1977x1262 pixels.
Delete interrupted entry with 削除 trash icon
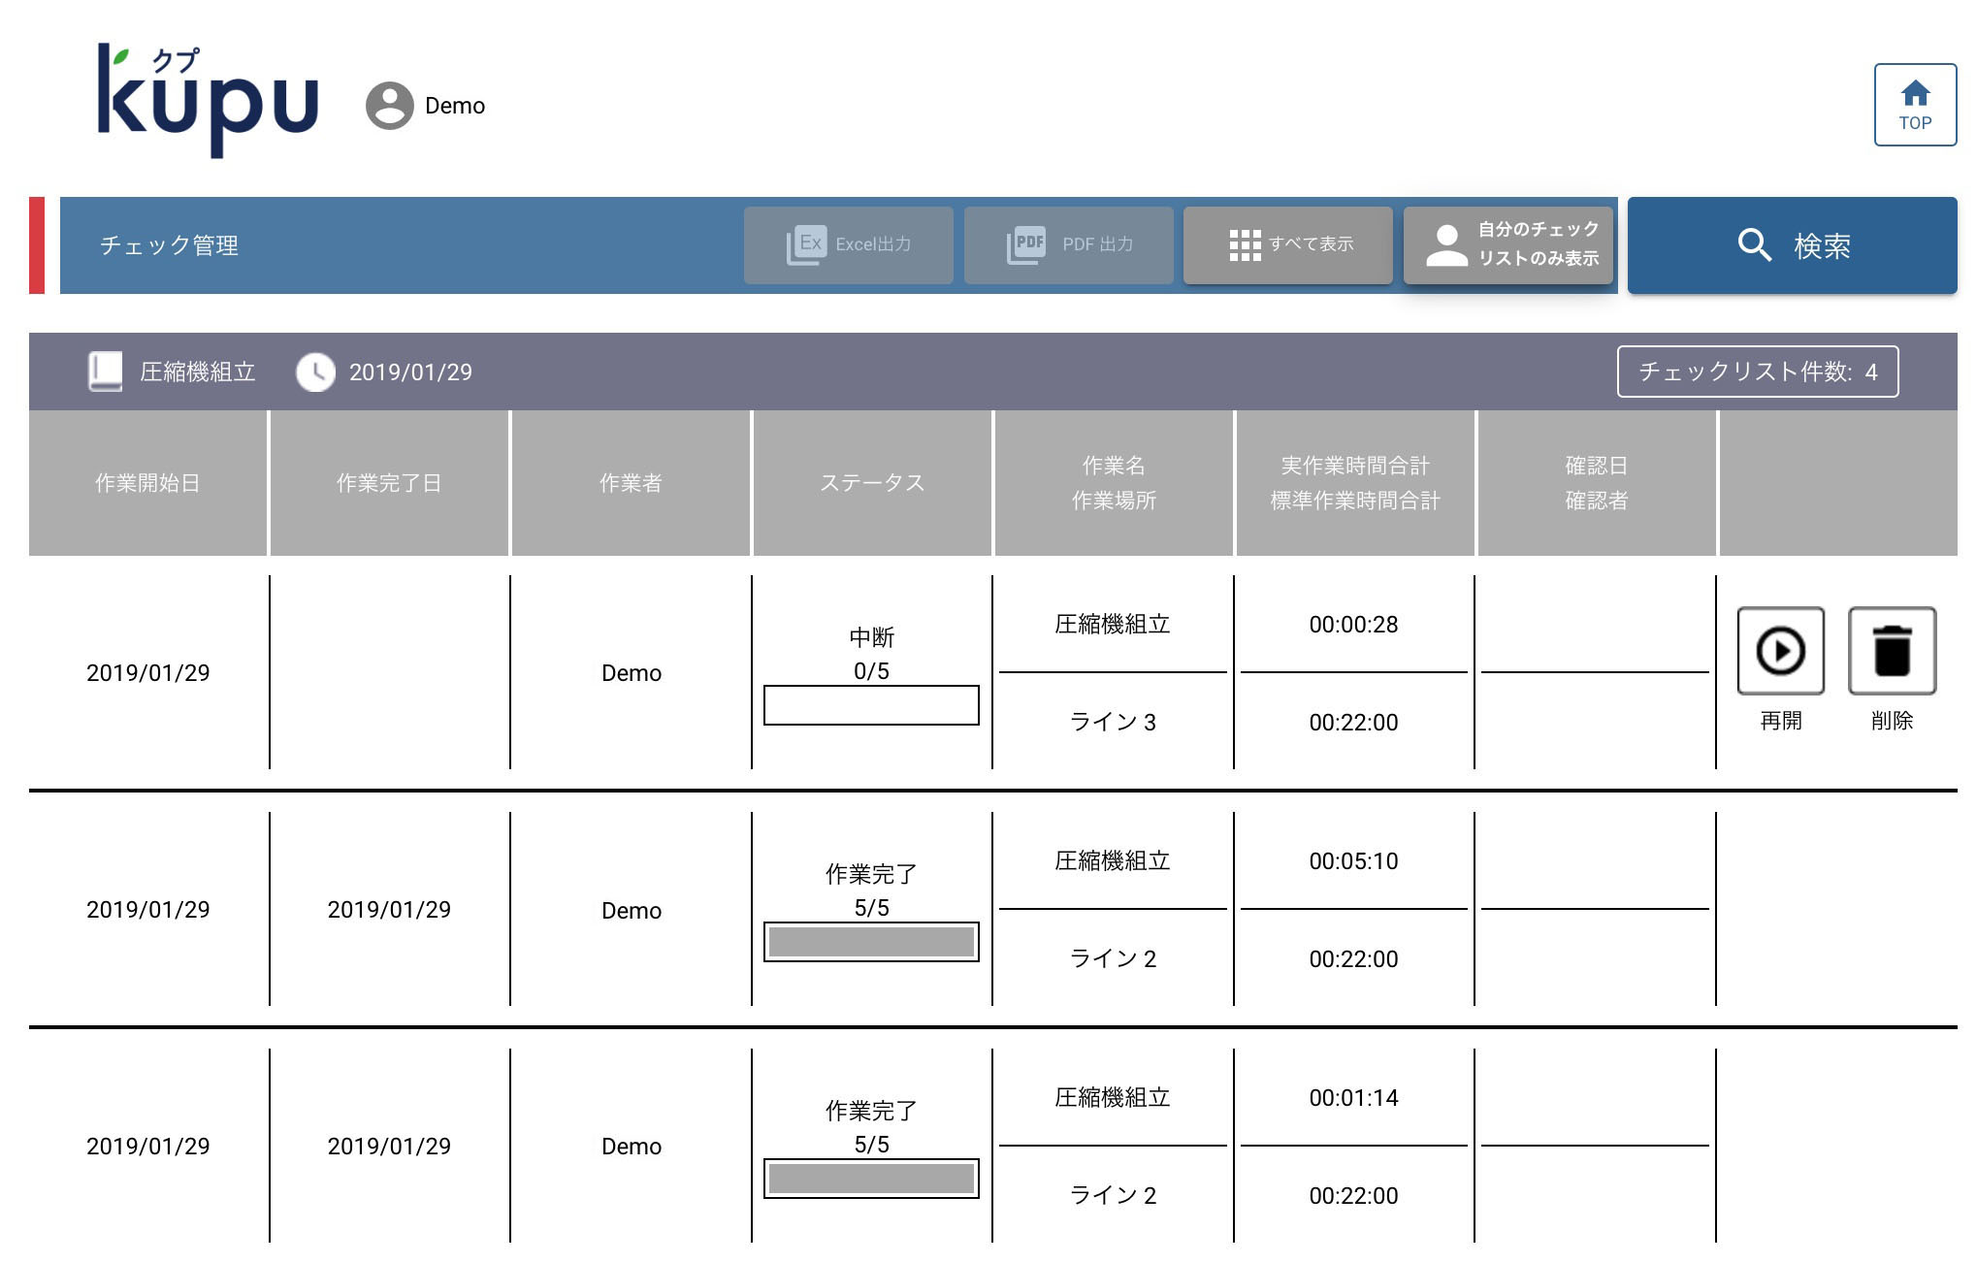click(1891, 651)
